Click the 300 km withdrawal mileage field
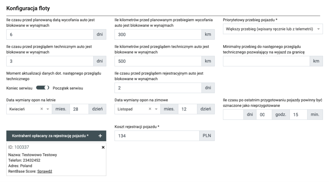The width and height of the screenshot is (329, 182). click(158, 34)
